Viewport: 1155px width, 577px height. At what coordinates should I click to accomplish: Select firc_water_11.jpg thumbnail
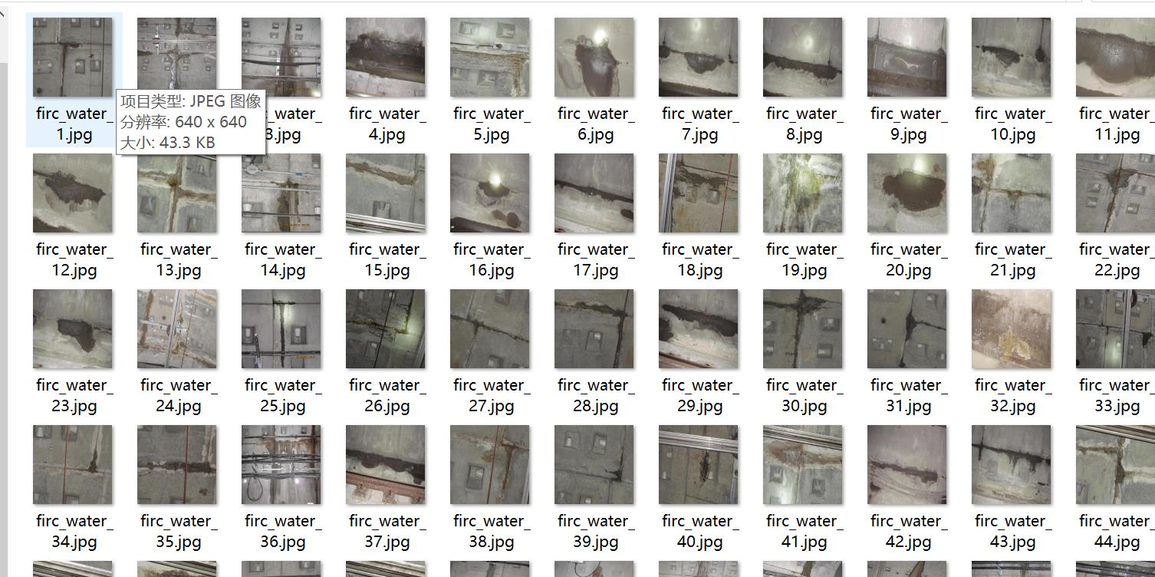(x=1115, y=58)
